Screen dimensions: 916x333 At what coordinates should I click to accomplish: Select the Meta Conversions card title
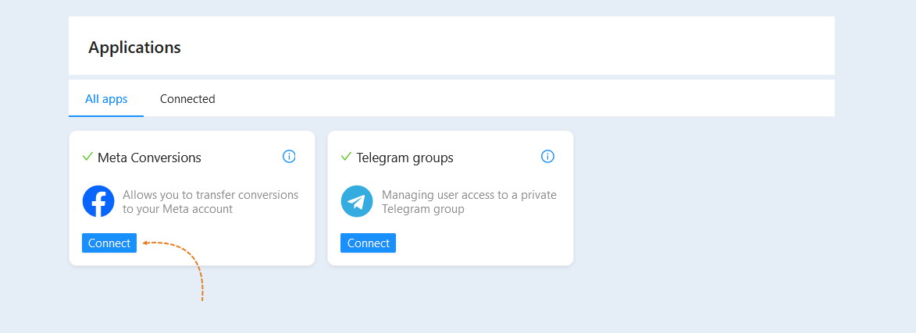click(150, 158)
